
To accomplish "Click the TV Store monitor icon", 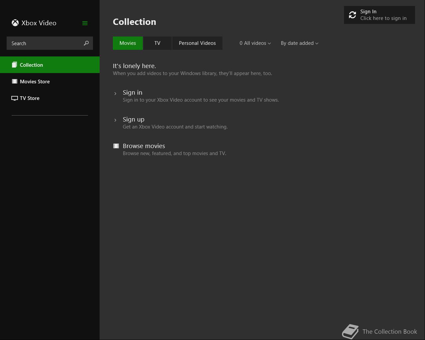I will point(14,98).
